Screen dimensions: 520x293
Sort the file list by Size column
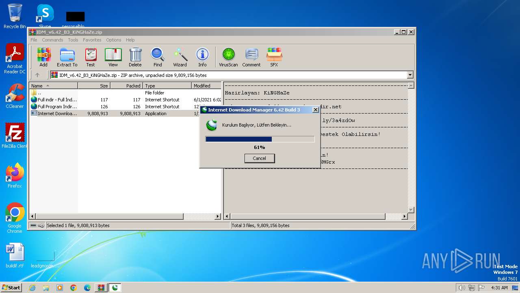94,86
